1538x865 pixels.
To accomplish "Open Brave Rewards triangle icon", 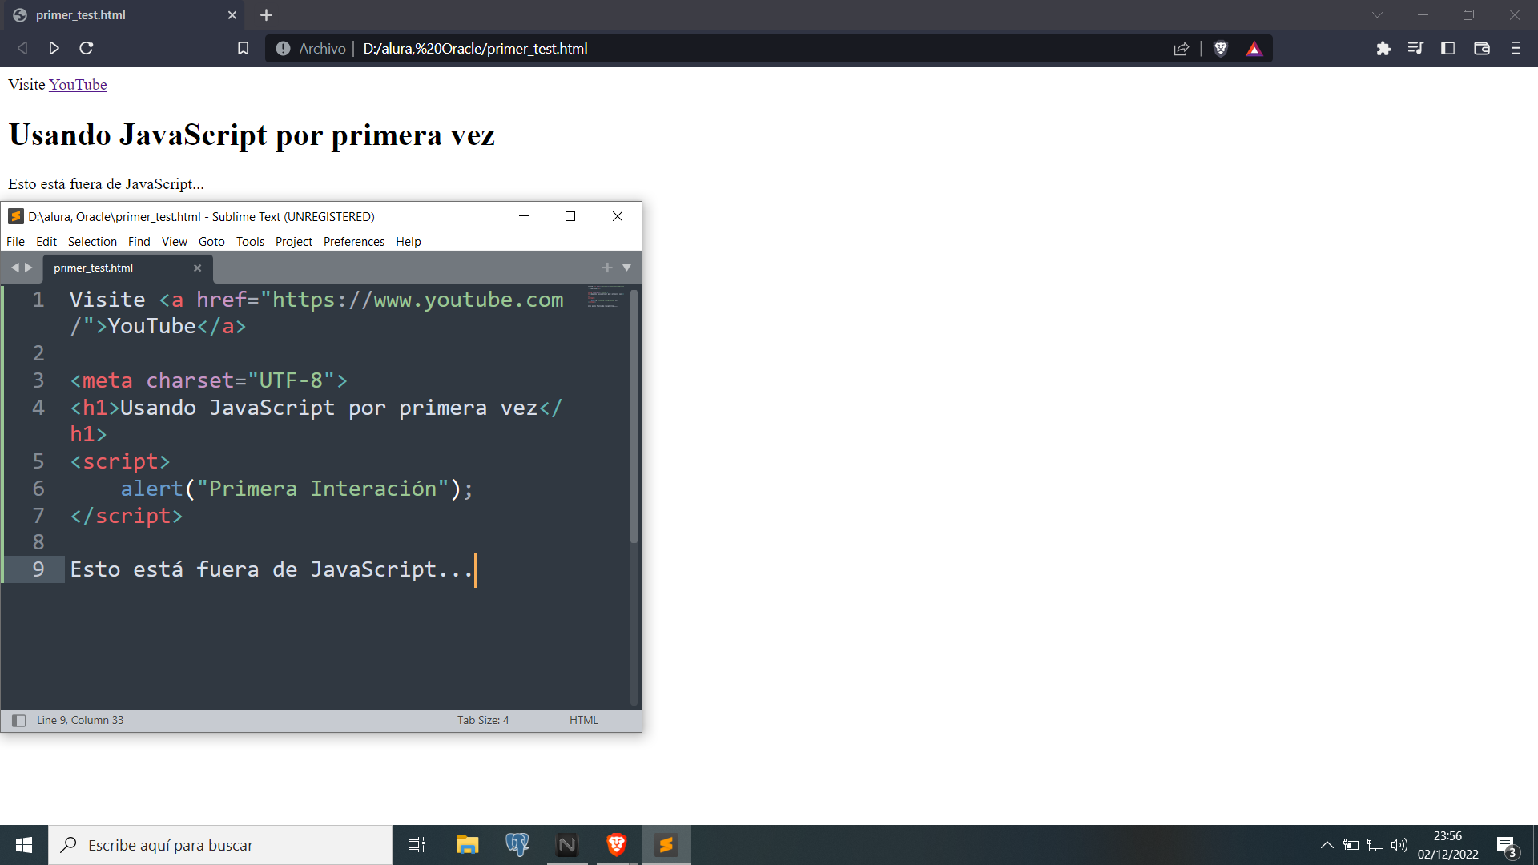I will (1254, 49).
